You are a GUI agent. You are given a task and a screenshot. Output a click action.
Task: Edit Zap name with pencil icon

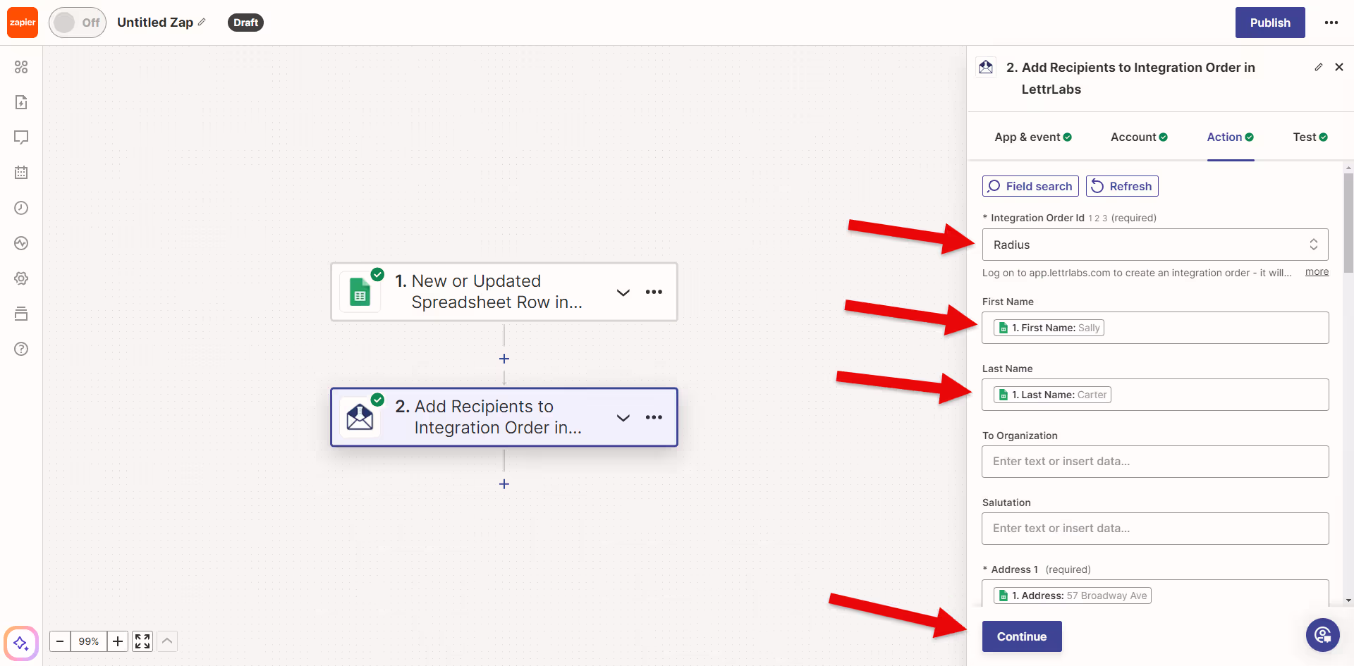(x=202, y=22)
